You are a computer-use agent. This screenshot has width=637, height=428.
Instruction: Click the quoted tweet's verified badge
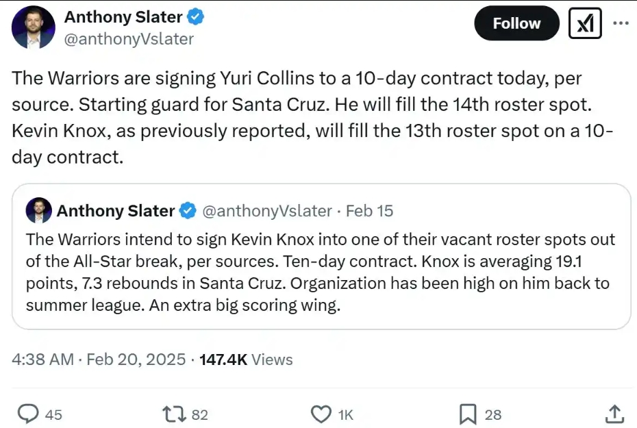pos(187,211)
